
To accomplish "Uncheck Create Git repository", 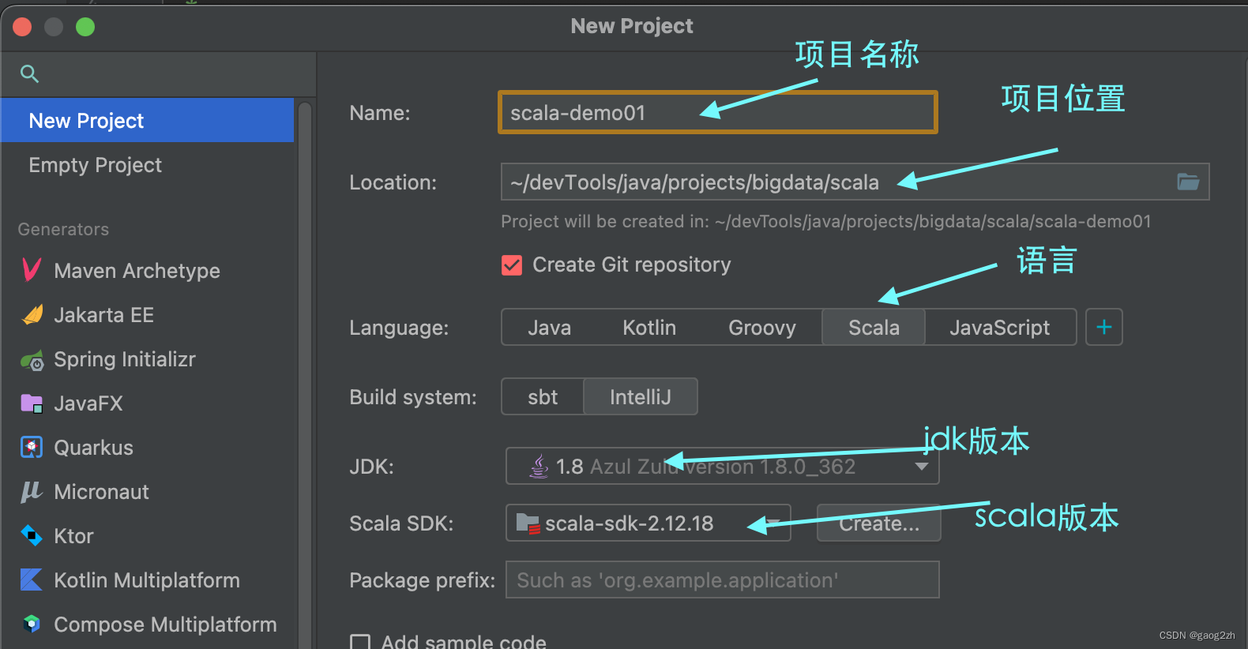I will 512,265.
